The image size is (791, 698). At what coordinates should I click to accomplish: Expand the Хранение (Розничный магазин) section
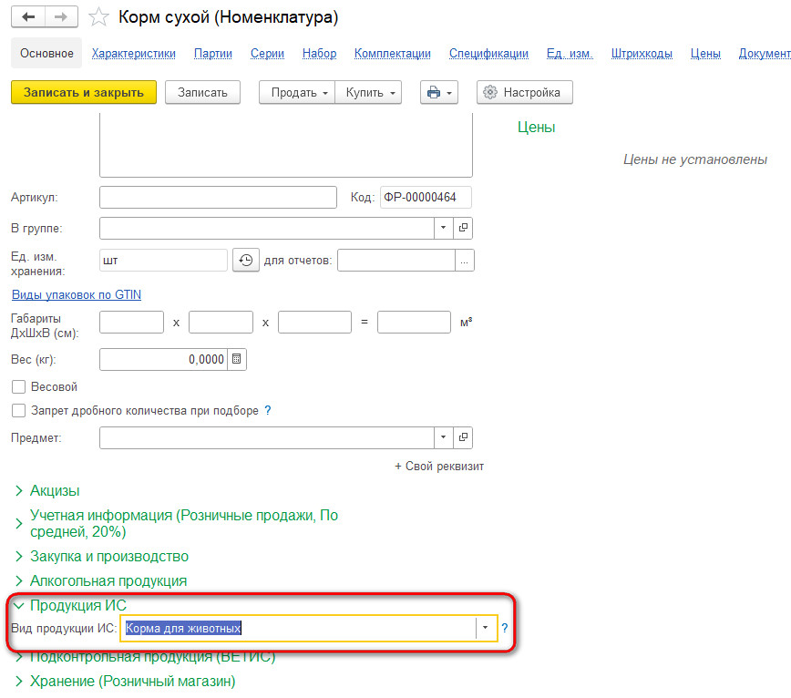click(x=125, y=682)
